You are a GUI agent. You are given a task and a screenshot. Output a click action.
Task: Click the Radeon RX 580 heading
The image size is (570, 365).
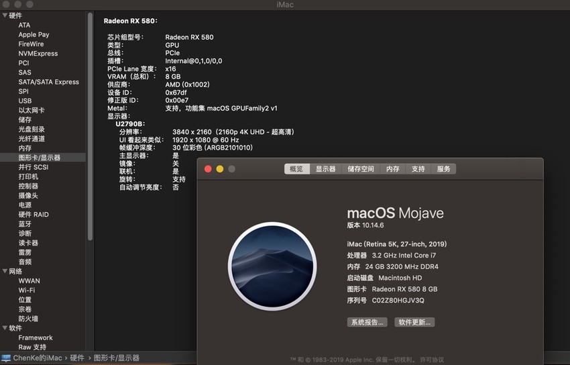(x=131, y=21)
